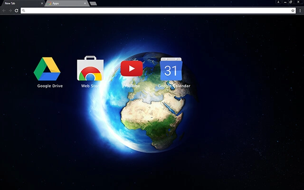Switch to the New Tab tab
The height and width of the screenshot is (190, 304).
[22, 3]
